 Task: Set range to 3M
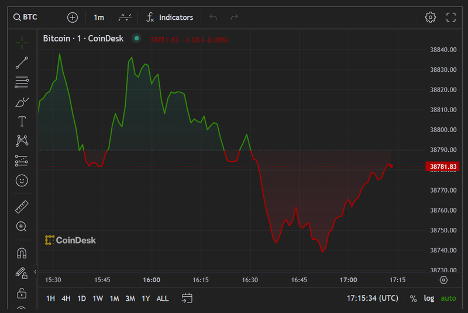130,298
